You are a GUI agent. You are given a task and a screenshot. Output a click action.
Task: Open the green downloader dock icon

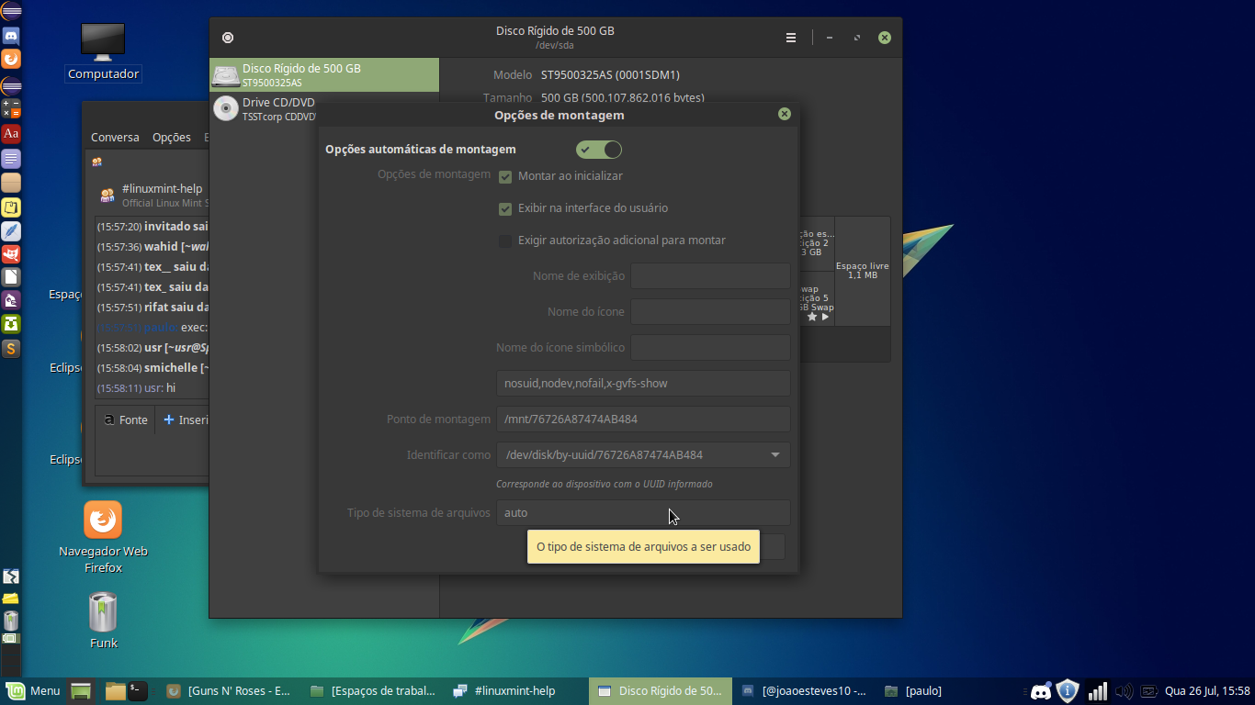point(11,324)
